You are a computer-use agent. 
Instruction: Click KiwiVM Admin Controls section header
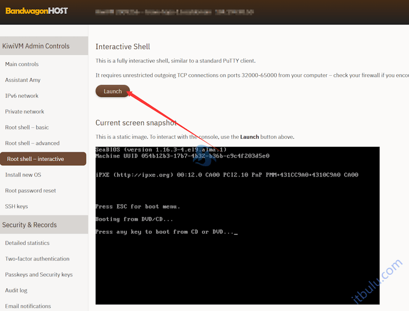click(36, 46)
